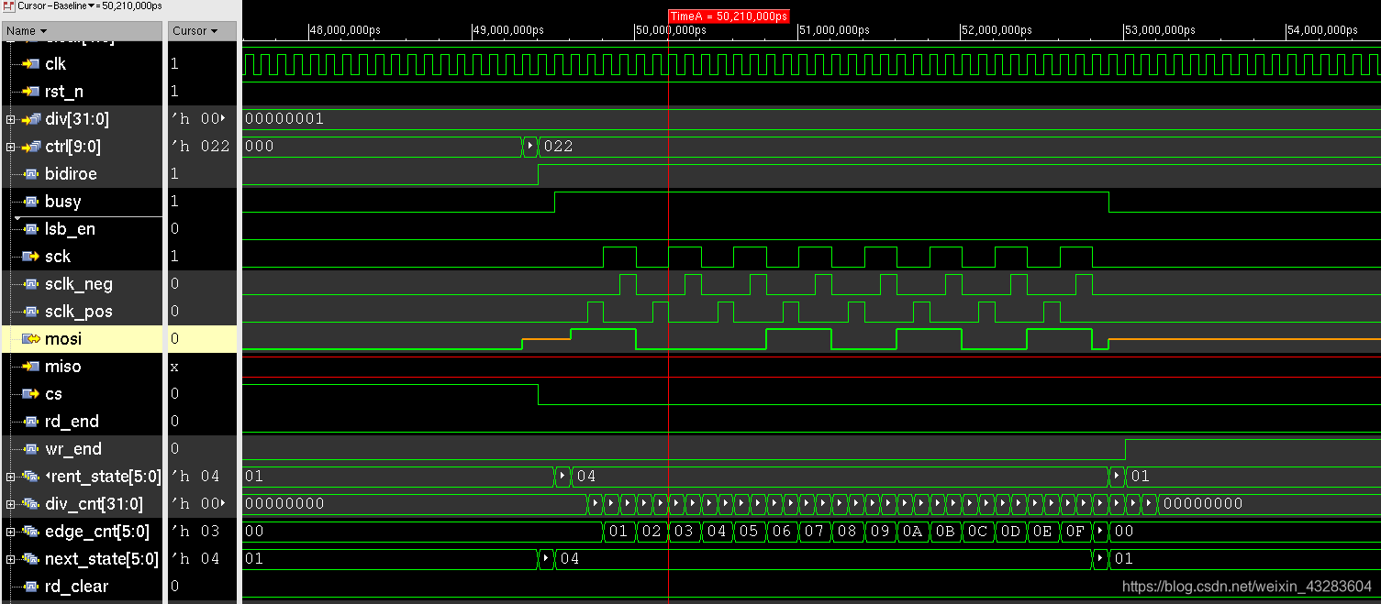Viewport: 1381px width, 604px height.
Task: Click the lsb_en signal icon
Action: [31, 229]
